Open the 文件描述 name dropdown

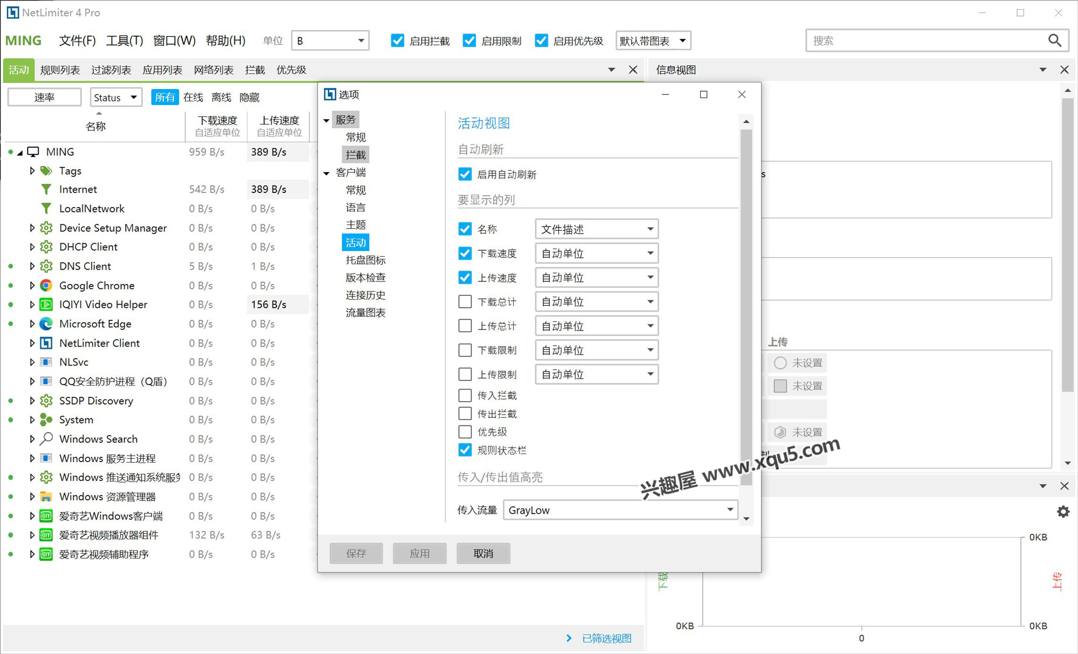596,229
